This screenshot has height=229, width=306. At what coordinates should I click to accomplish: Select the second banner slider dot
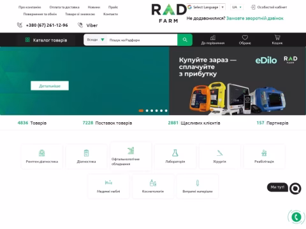tap(147, 111)
